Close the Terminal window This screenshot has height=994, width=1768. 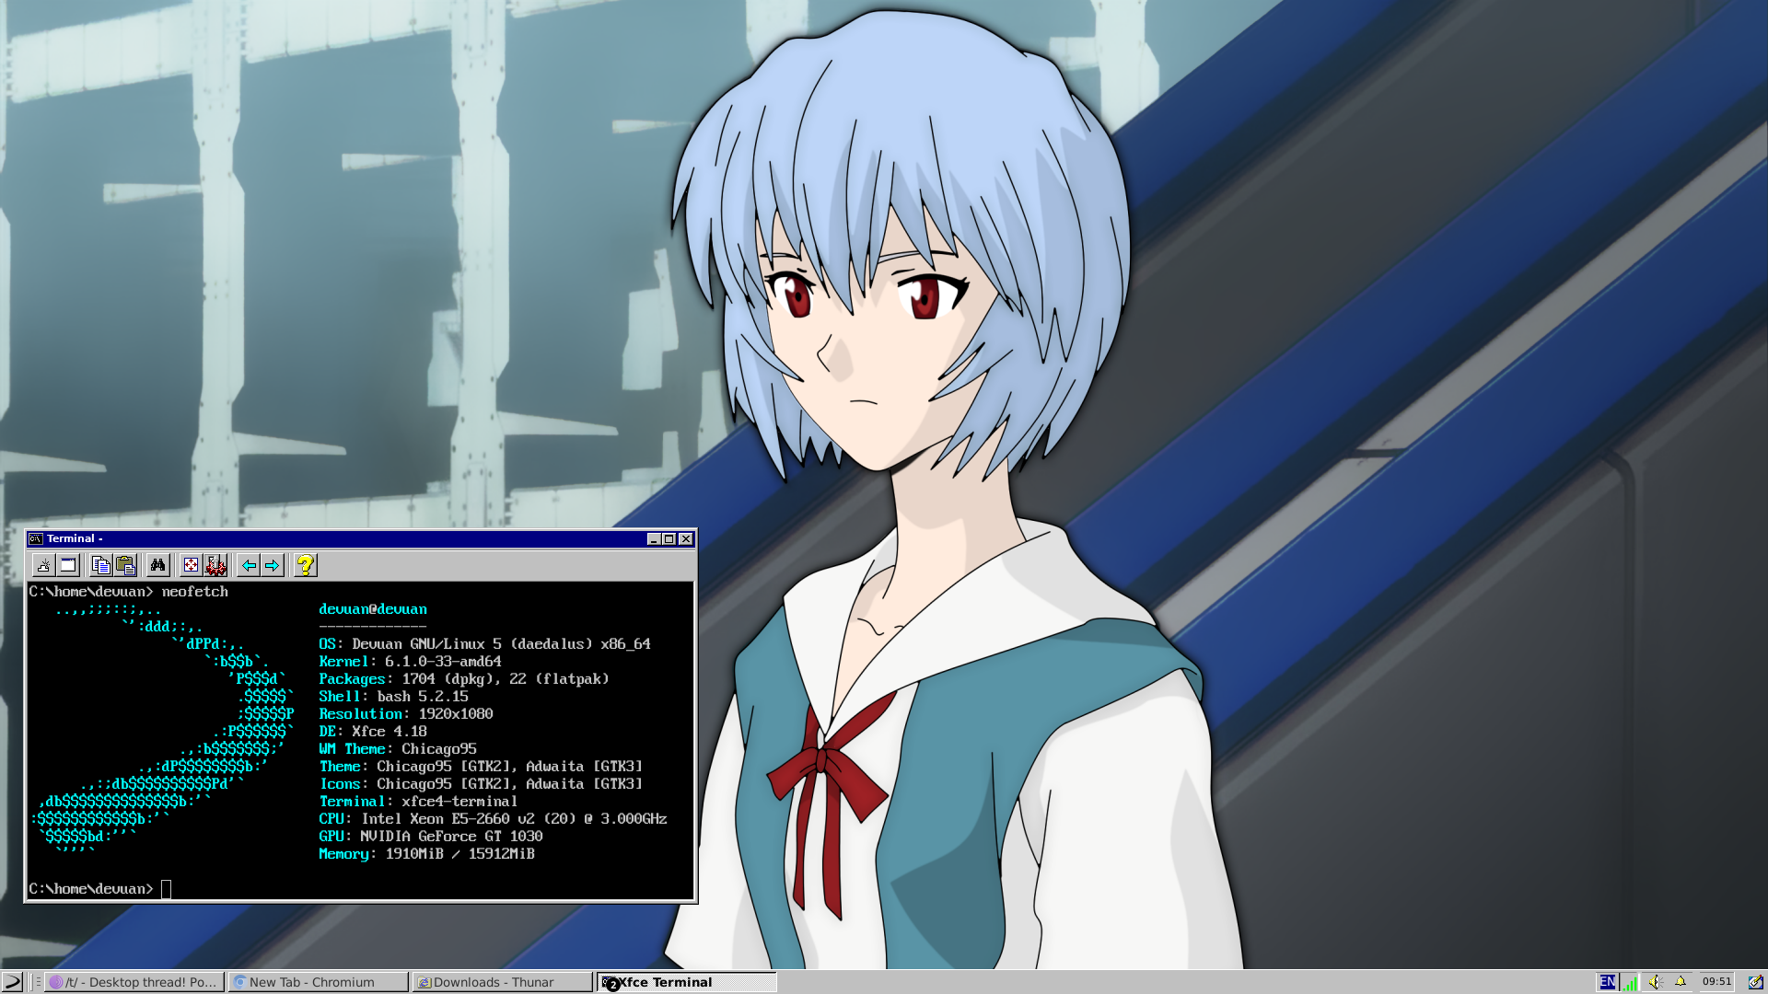(x=686, y=539)
